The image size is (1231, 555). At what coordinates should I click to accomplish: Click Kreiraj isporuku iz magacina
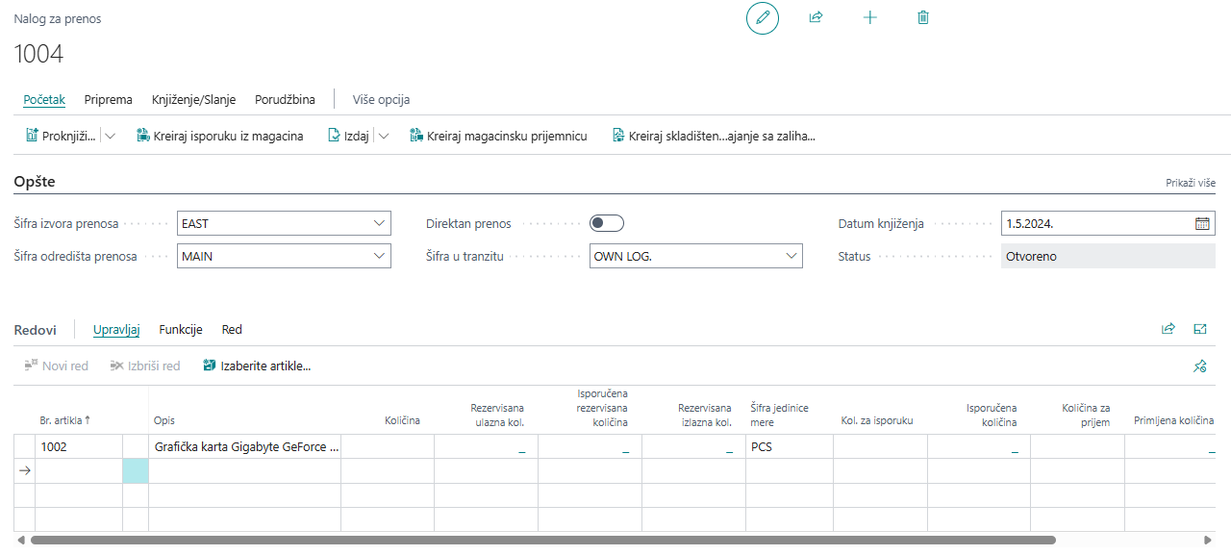[220, 137]
